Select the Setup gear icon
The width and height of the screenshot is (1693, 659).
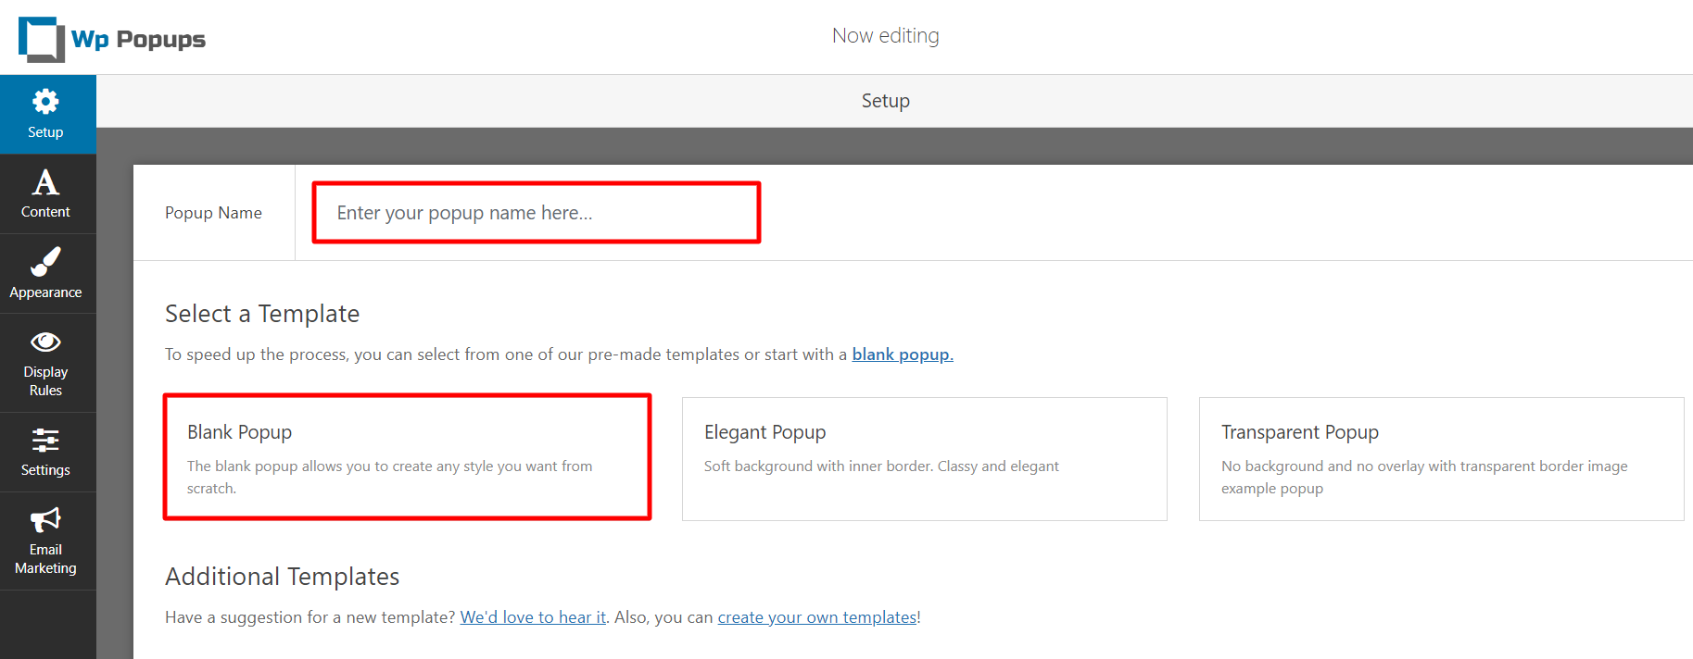click(x=45, y=101)
